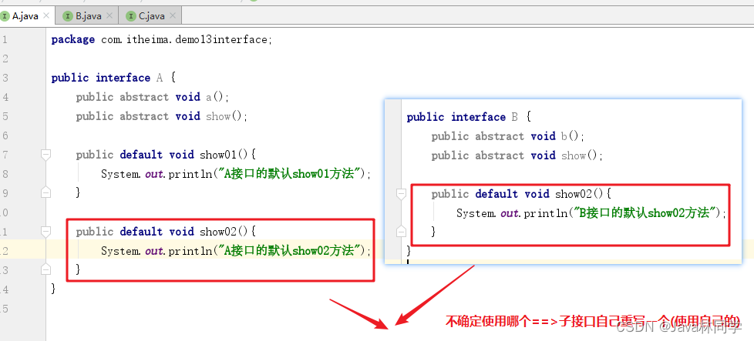Click line number 1 in the gutter
The image size is (754, 341).
[x=5, y=39]
